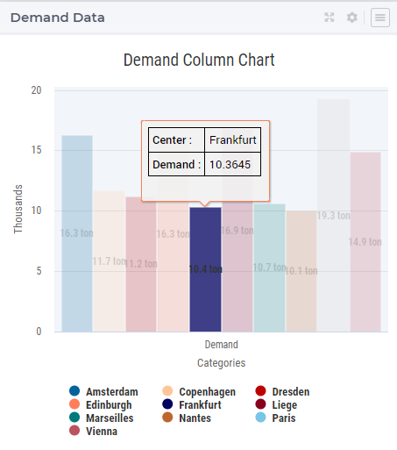Select the 14.9 ton Vienna column
The width and height of the screenshot is (397, 450).
click(365, 242)
